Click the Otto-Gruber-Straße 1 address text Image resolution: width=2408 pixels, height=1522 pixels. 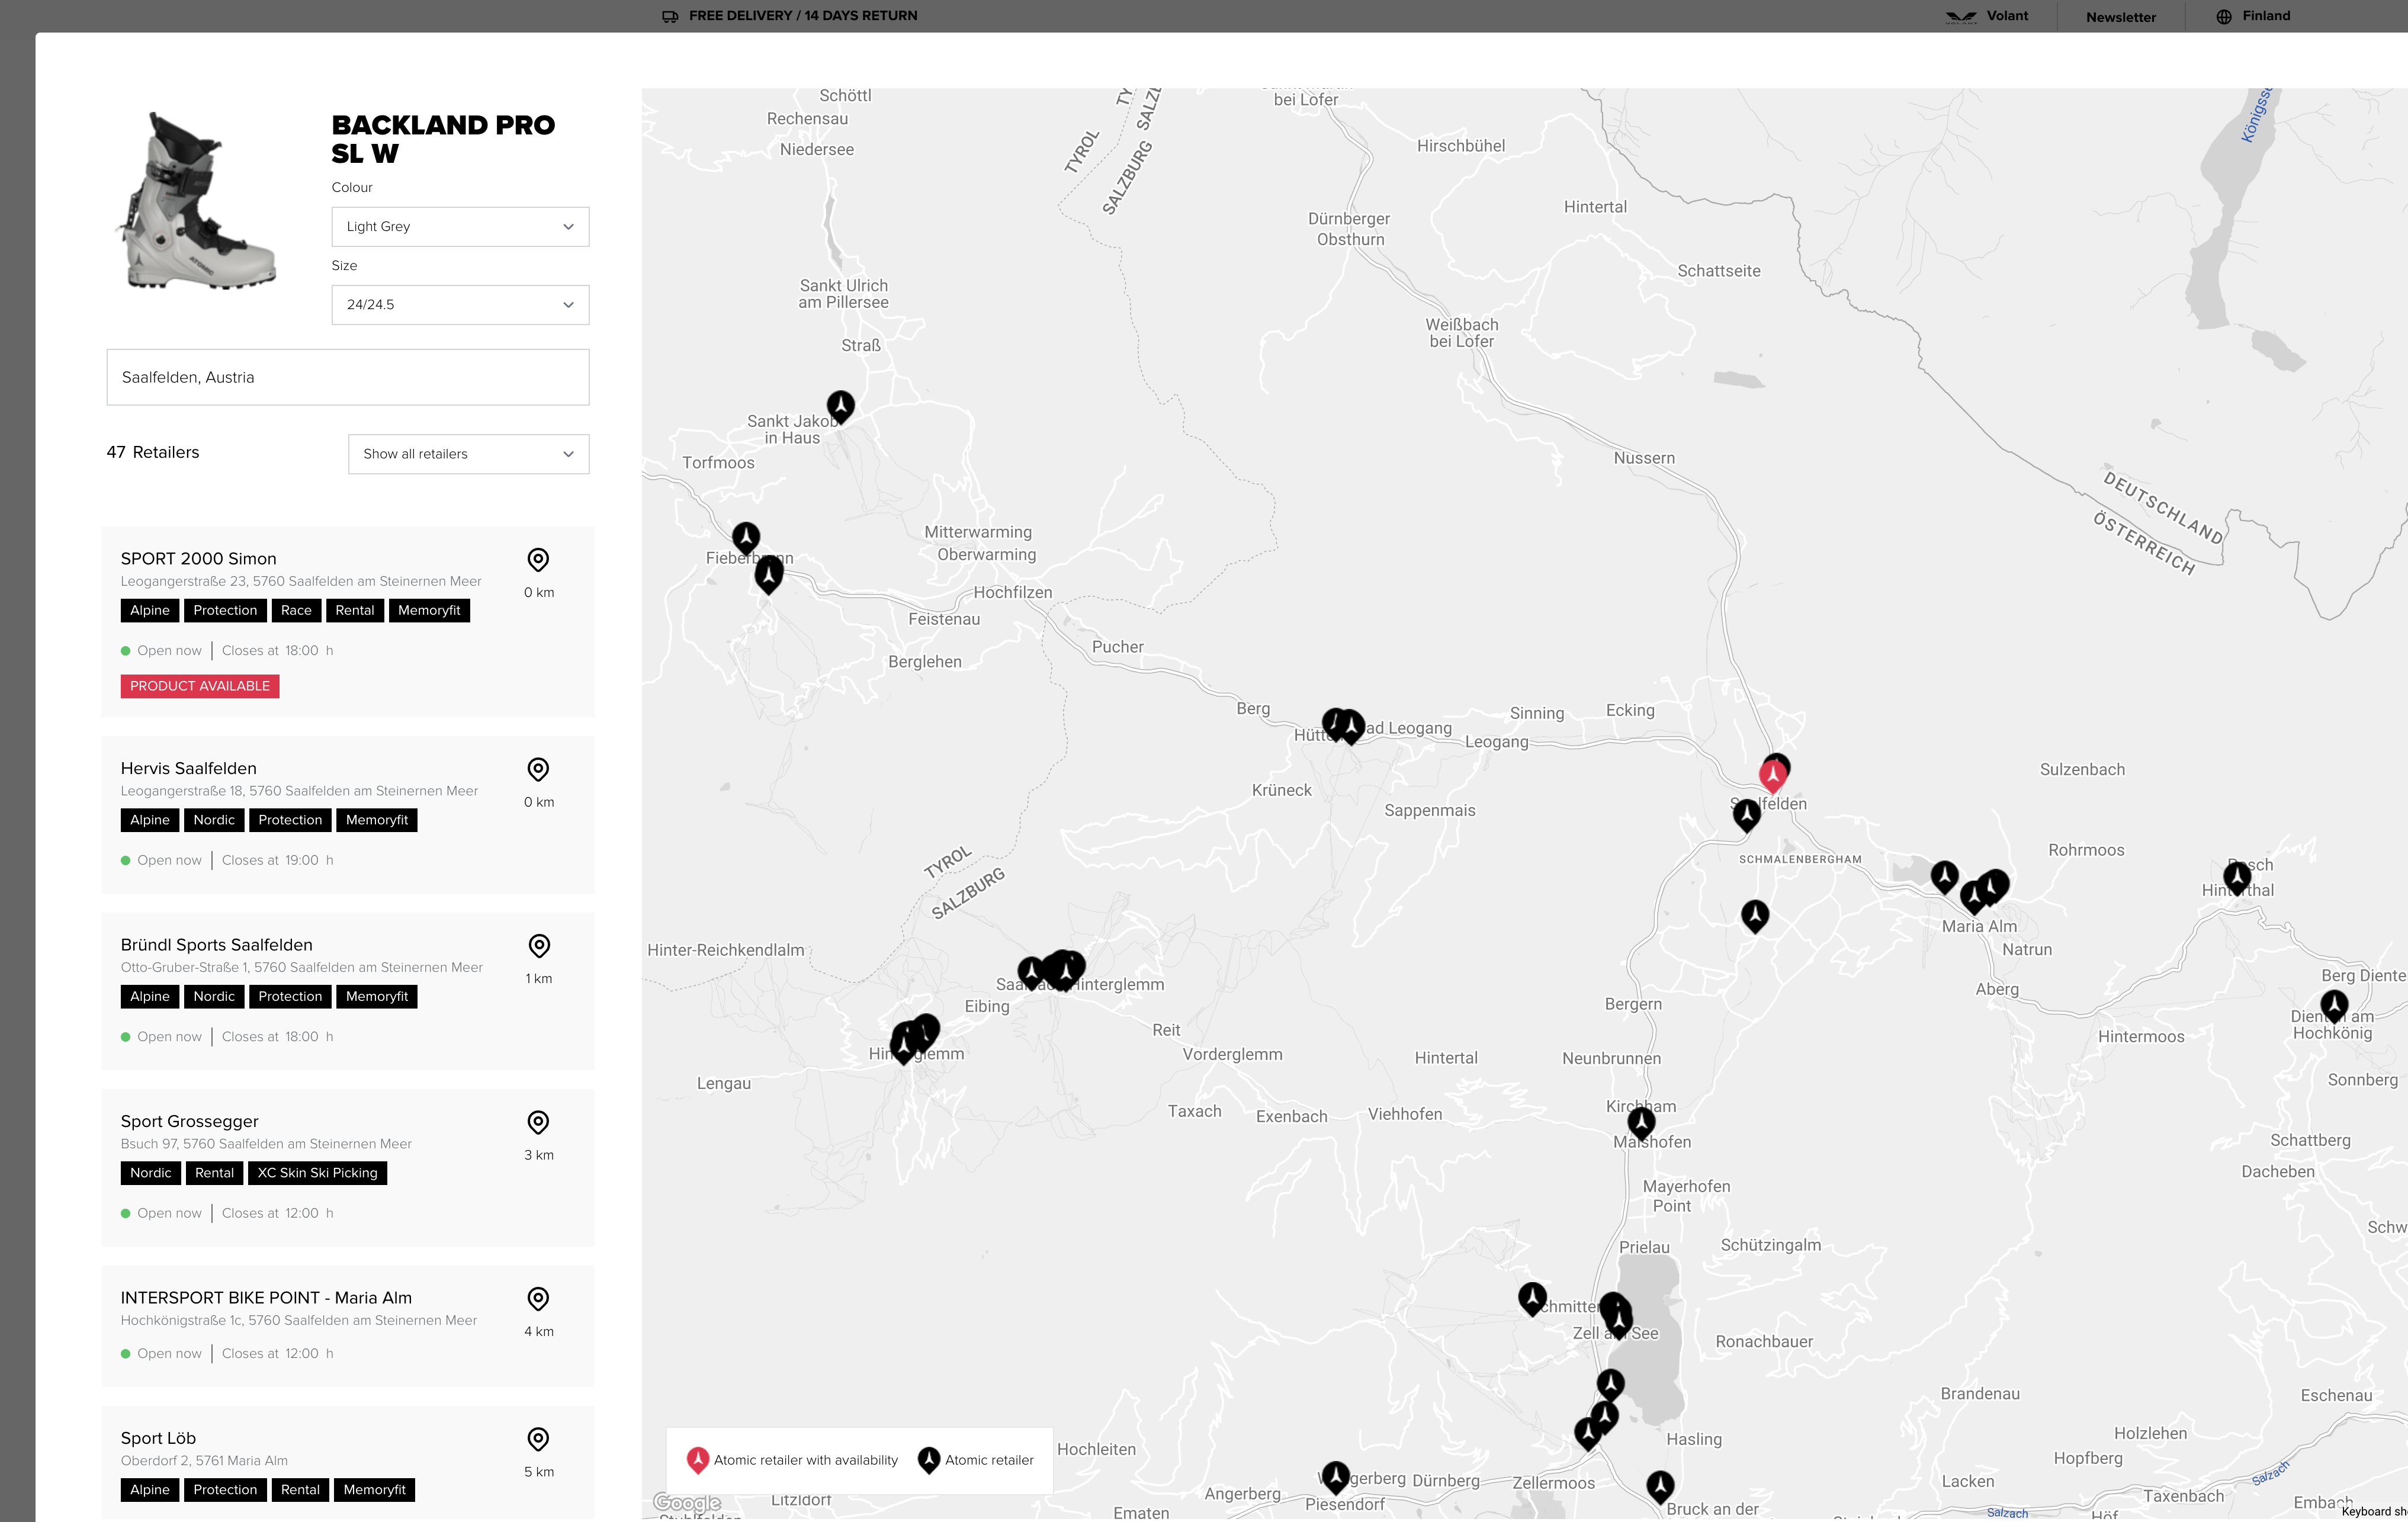pyautogui.click(x=302, y=968)
